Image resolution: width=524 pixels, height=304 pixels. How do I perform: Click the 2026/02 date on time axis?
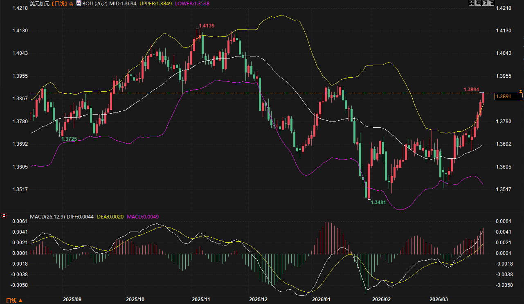(x=382, y=299)
